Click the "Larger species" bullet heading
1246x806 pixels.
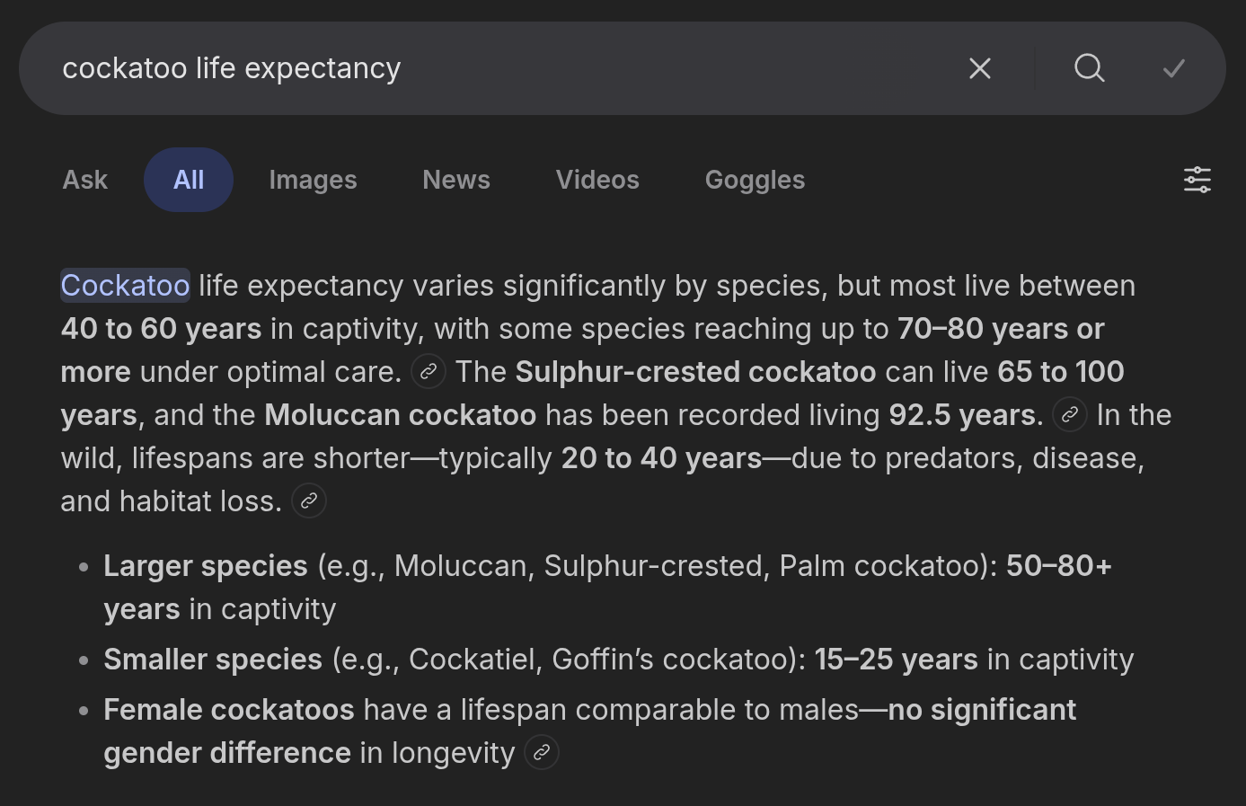tap(206, 566)
